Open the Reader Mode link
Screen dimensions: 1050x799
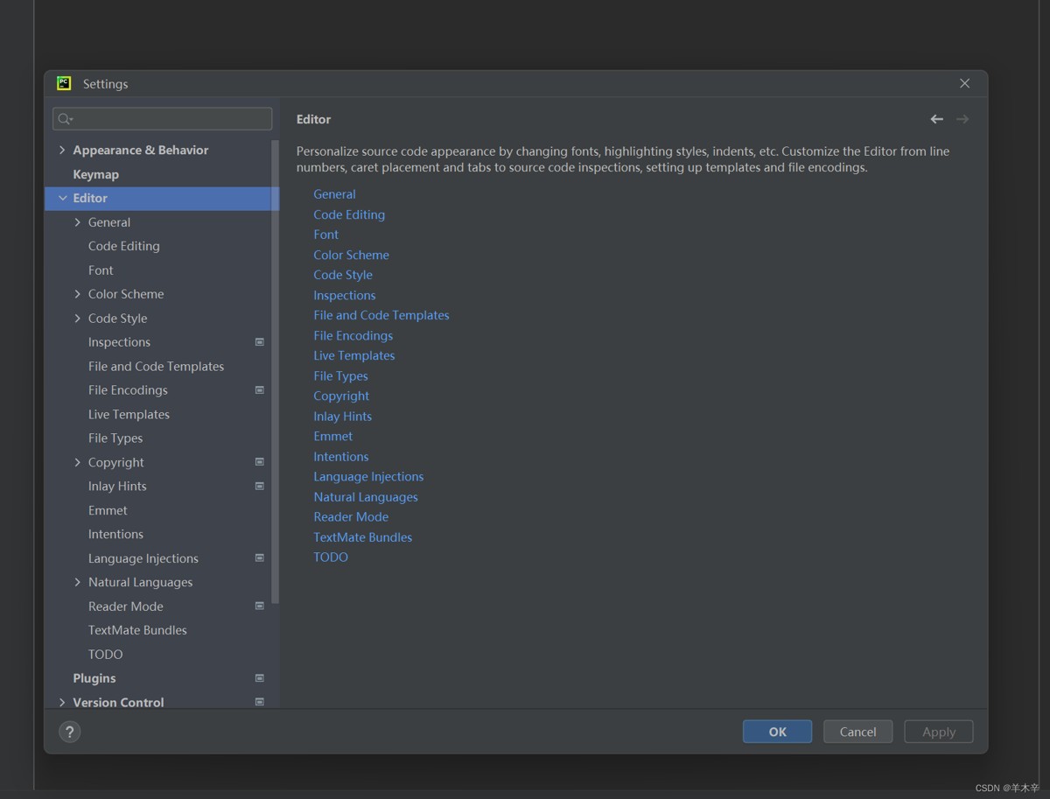pos(351,516)
